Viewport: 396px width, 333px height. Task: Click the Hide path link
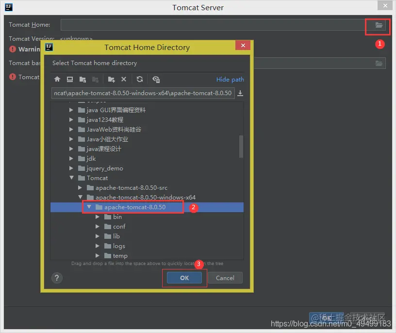(x=230, y=79)
